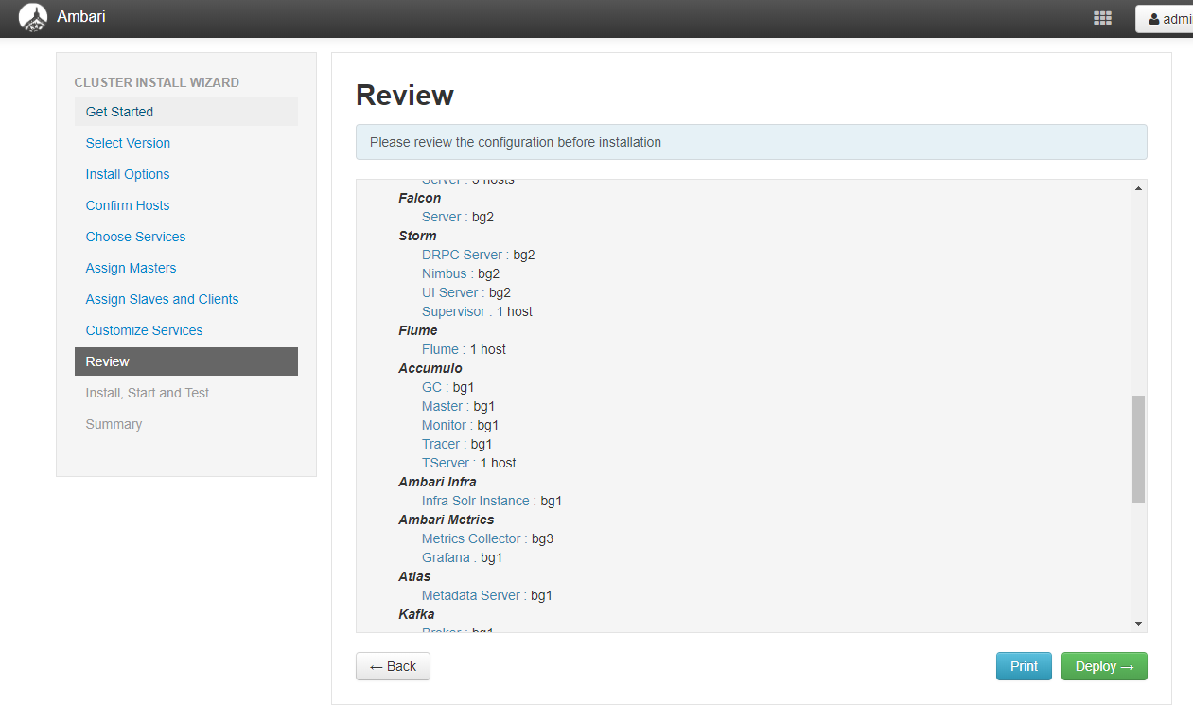This screenshot has width=1193, height=723.
Task: Click 'Infra Solr Instance : bg1' row
Action: (492, 501)
